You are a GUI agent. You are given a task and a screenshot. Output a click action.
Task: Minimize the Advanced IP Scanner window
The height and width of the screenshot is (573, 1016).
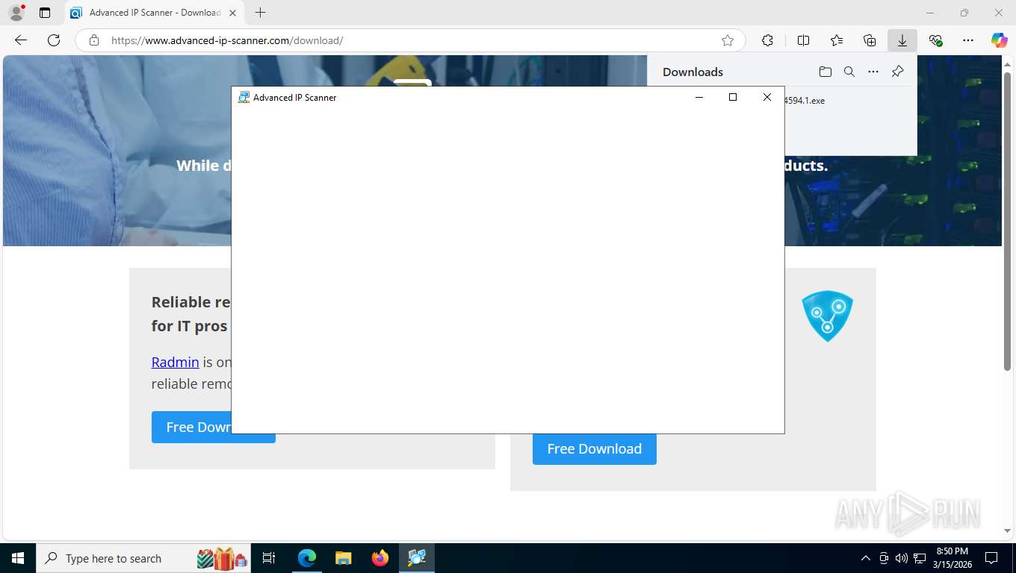[x=699, y=97]
